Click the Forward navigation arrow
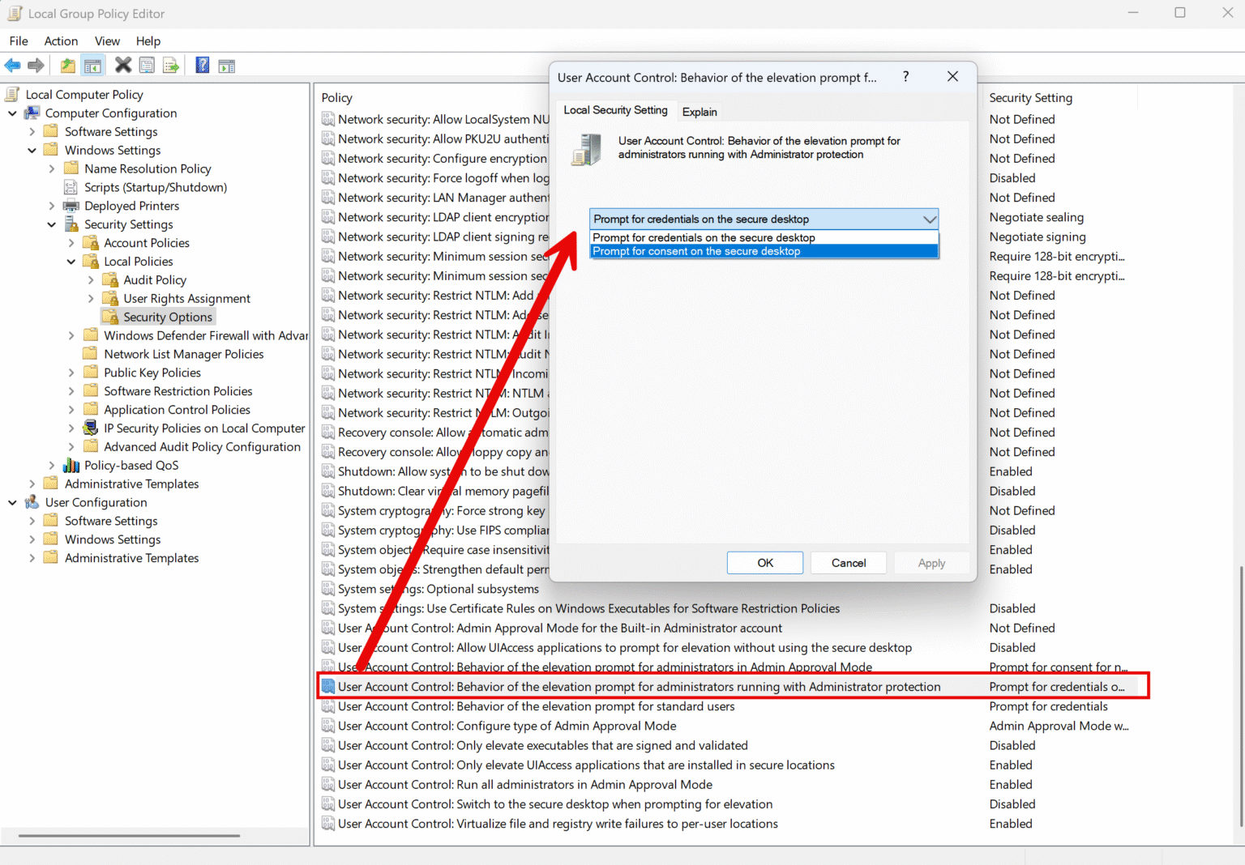The width and height of the screenshot is (1245, 865). click(36, 65)
